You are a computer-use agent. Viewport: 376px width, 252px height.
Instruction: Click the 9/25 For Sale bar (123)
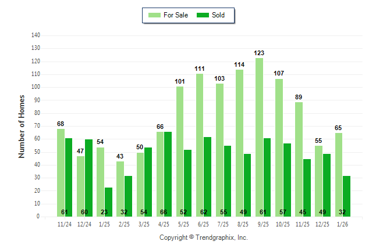pos(259,137)
